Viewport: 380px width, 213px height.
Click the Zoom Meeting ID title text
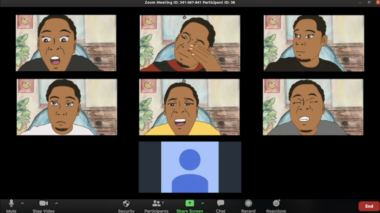click(x=190, y=3)
